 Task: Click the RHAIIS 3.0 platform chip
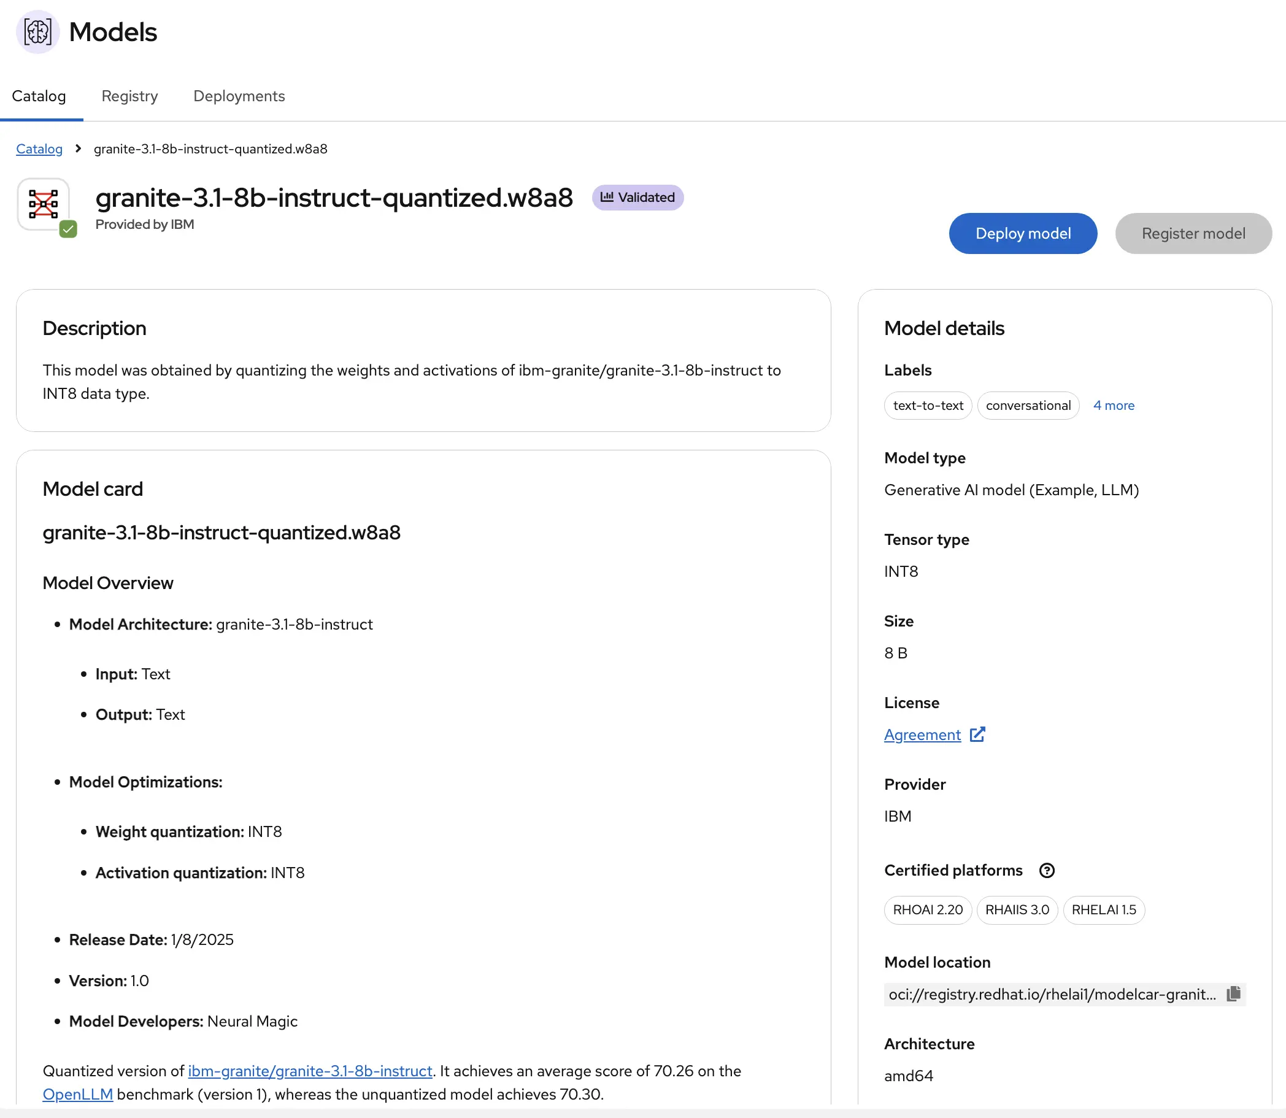click(1017, 909)
